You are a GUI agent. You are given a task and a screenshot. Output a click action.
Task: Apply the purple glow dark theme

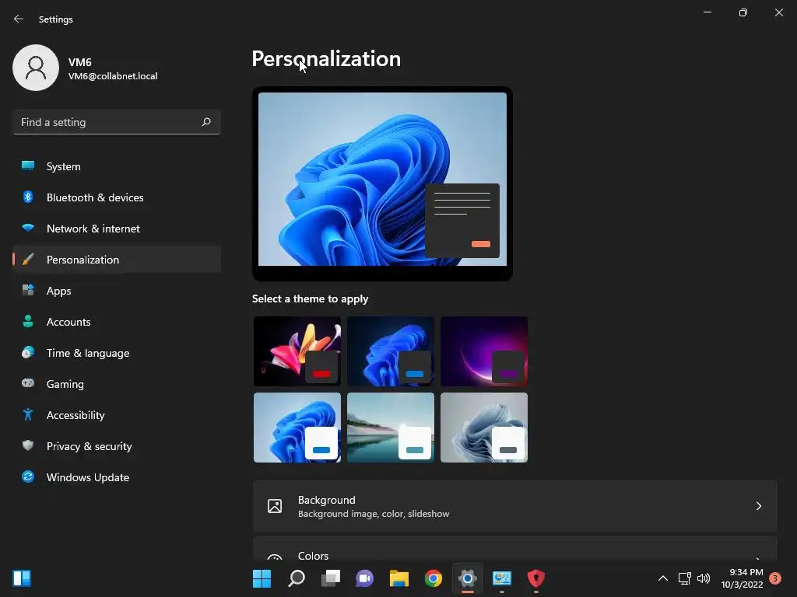[x=484, y=351]
